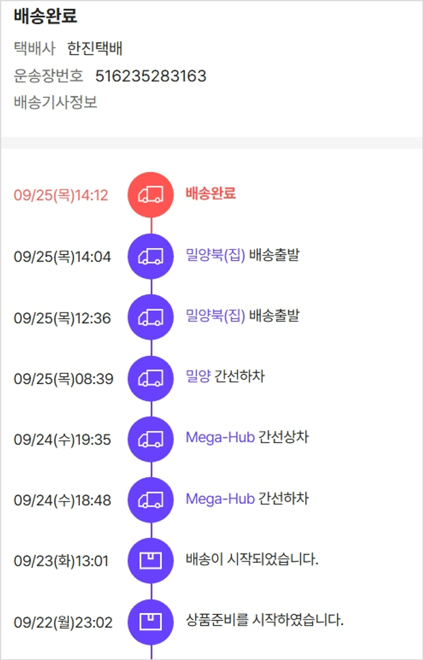
Task: Open the 밀양 location link
Action: tap(198, 377)
